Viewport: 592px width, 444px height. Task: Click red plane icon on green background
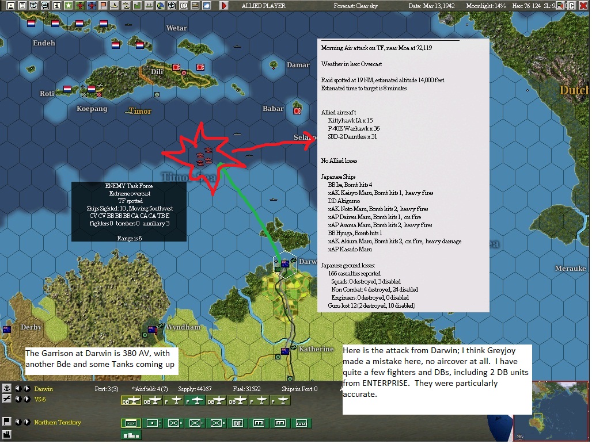(x=80, y=5)
